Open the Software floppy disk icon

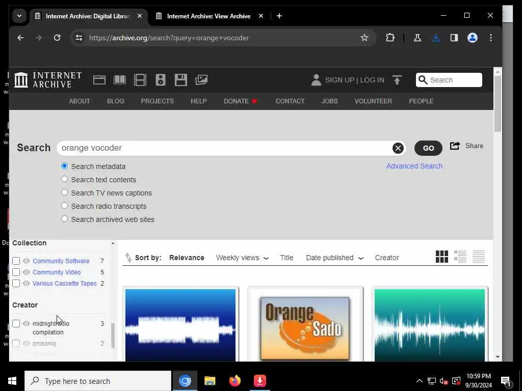click(x=181, y=80)
